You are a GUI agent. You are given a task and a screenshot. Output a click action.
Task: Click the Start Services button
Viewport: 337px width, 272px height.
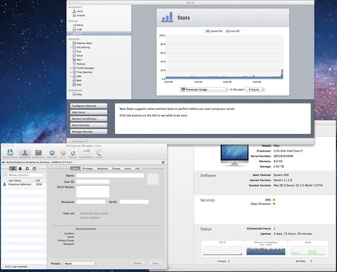click(x=88, y=125)
